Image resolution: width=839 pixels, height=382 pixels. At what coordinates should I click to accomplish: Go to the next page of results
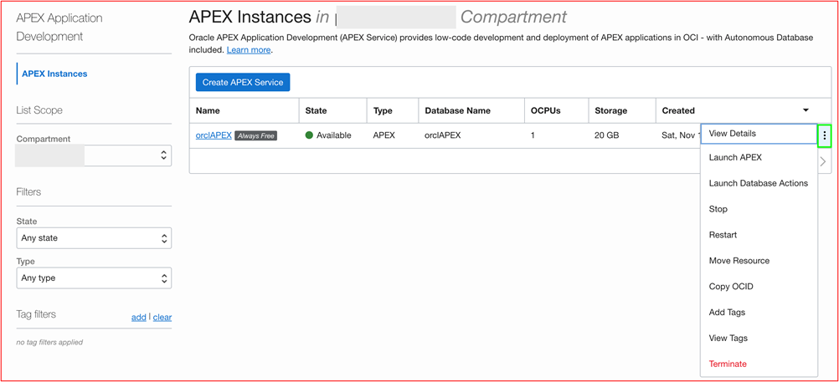pyautogui.click(x=823, y=162)
